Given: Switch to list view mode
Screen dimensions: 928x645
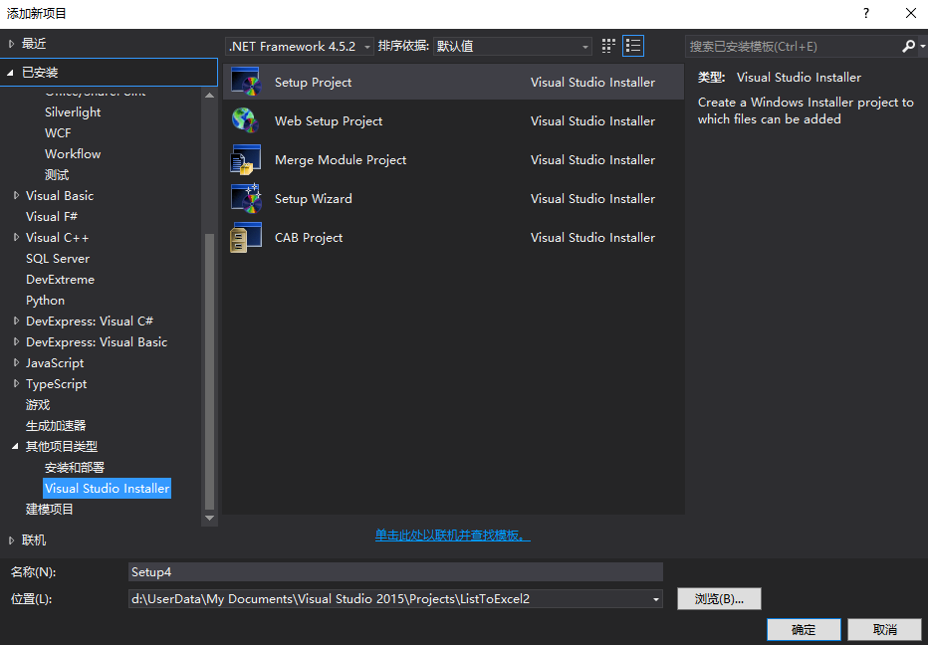Looking at the screenshot, I should pyautogui.click(x=633, y=45).
